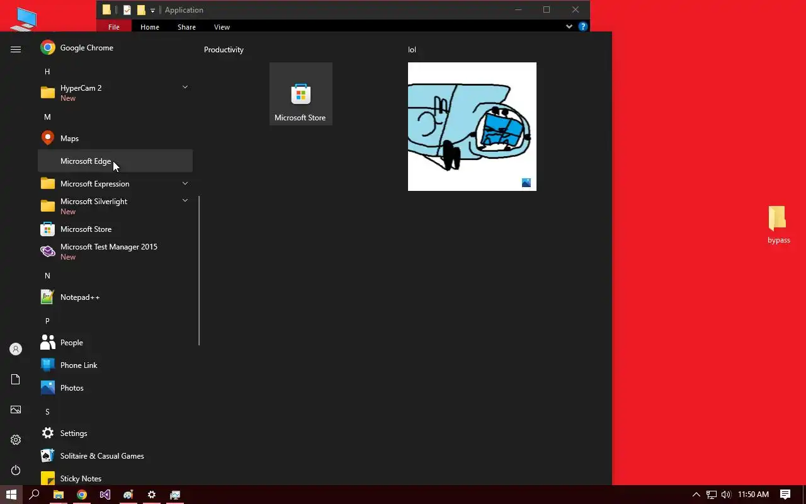Screen dimensions: 806x504
Task: Open Settings from the app list
Action: pyautogui.click(x=115, y=433)
